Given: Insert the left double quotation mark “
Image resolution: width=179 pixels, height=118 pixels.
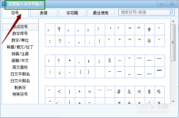Looking at the screenshot, I should pyautogui.click(x=130, y=29).
